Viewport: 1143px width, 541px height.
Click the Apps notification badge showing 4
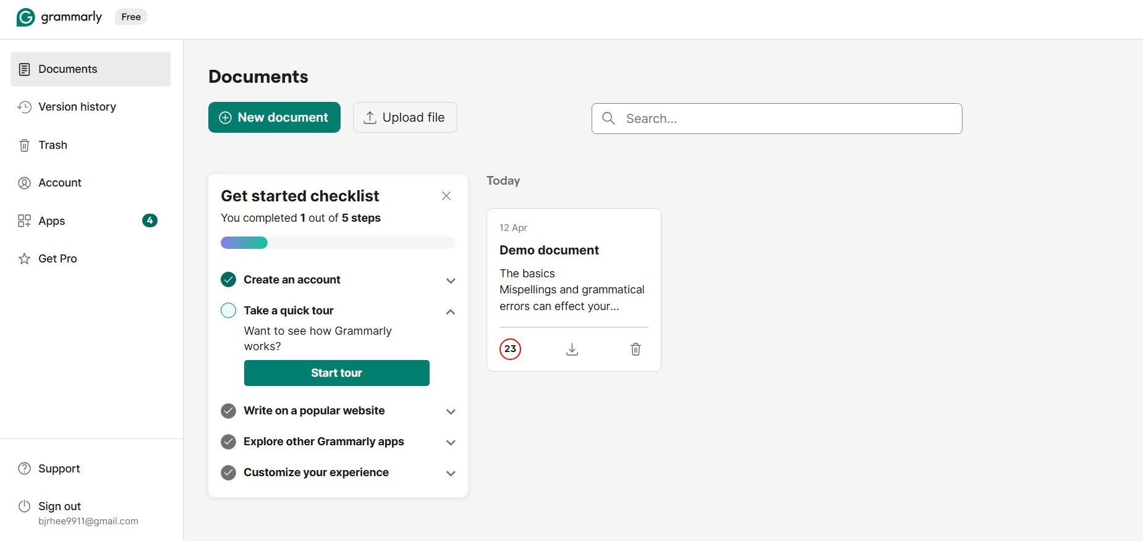point(150,220)
